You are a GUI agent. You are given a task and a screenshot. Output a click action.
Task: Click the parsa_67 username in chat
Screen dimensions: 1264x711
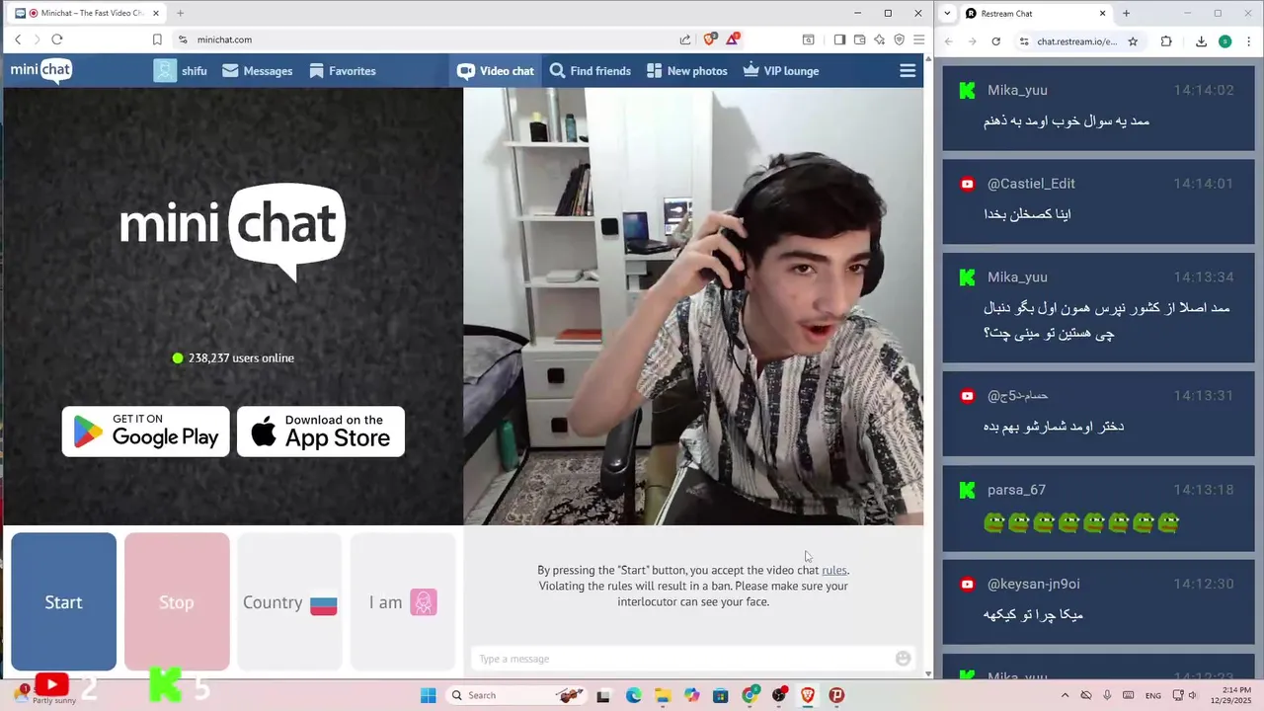tap(1016, 490)
